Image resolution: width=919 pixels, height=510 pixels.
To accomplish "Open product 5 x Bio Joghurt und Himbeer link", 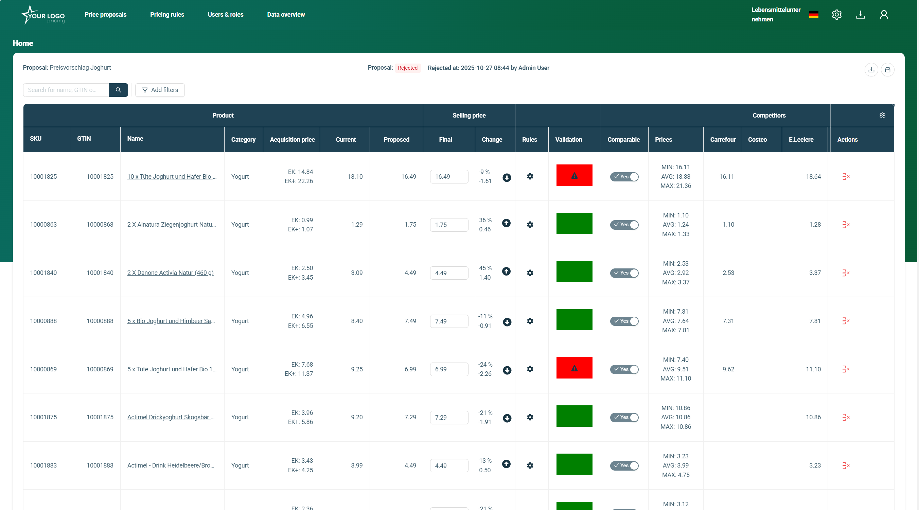I will (x=171, y=321).
